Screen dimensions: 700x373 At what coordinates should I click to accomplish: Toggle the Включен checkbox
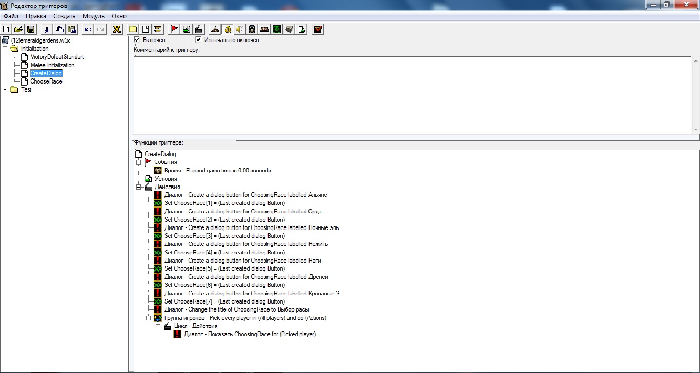pyautogui.click(x=137, y=39)
